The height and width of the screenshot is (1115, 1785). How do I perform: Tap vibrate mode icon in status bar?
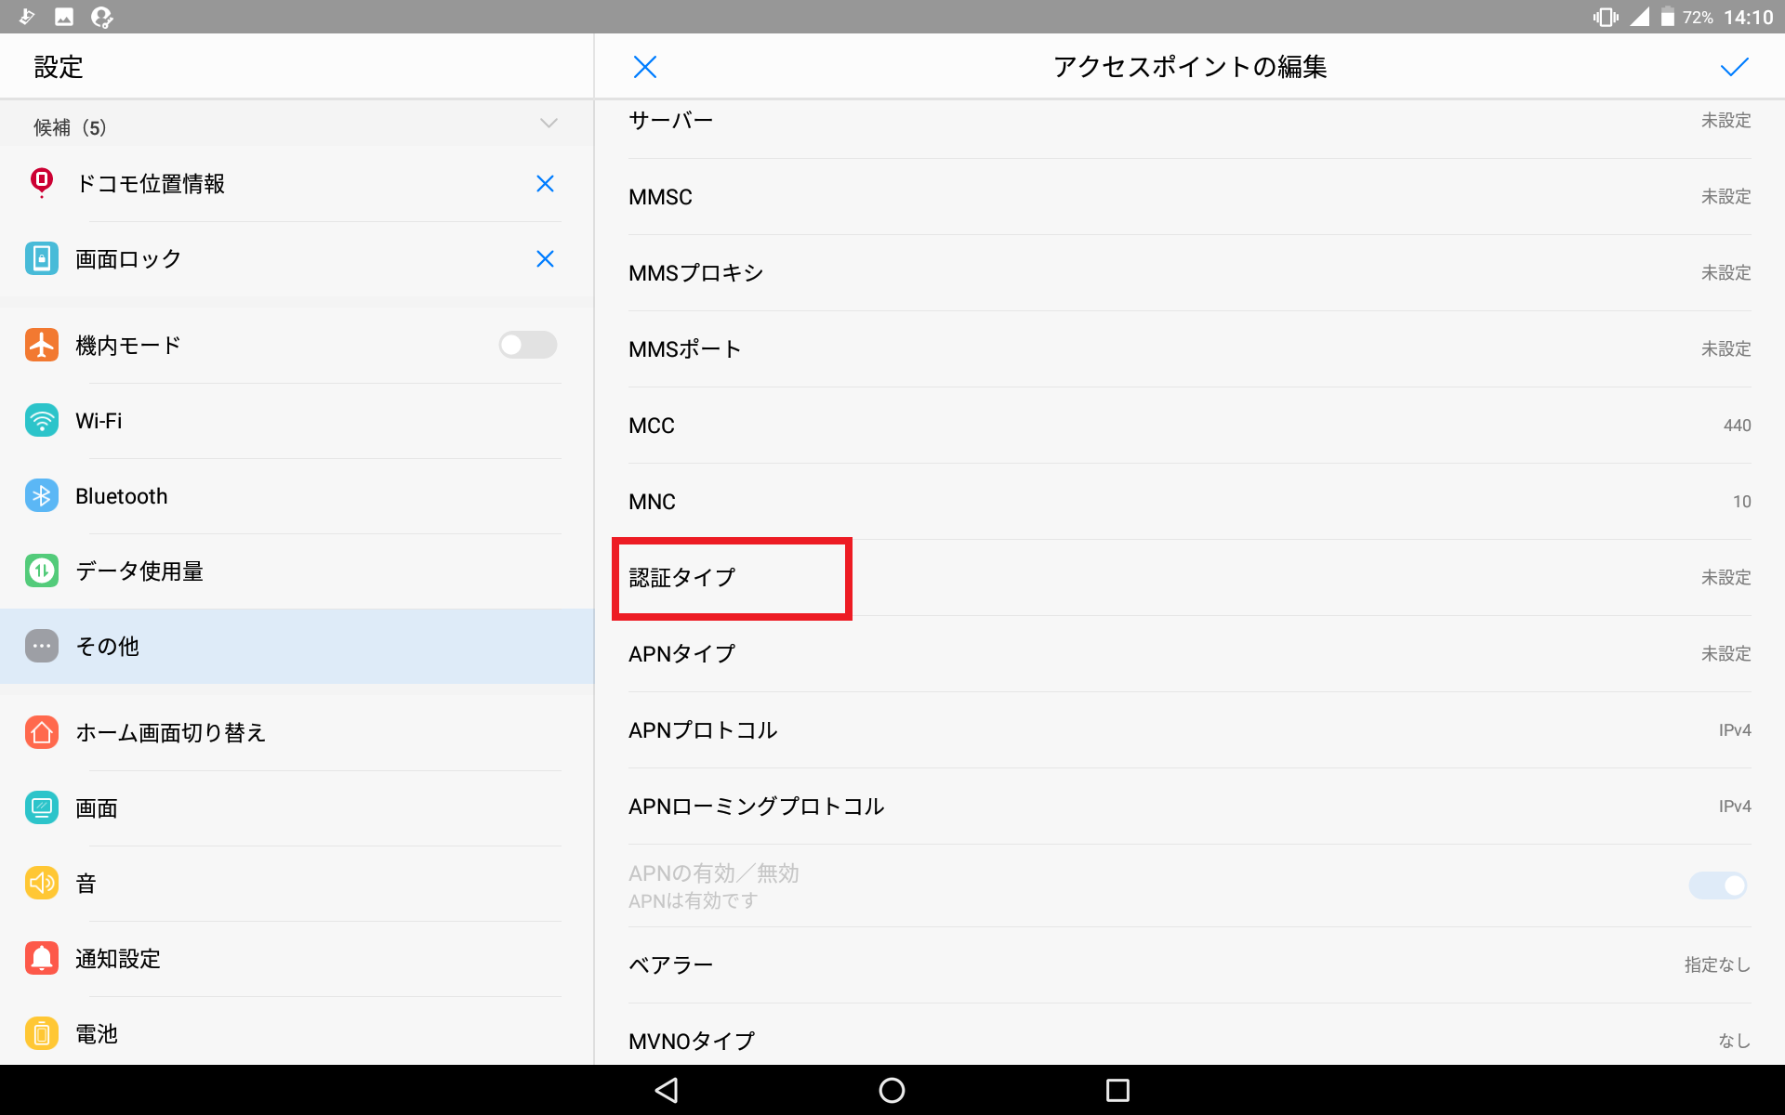[x=1606, y=17]
